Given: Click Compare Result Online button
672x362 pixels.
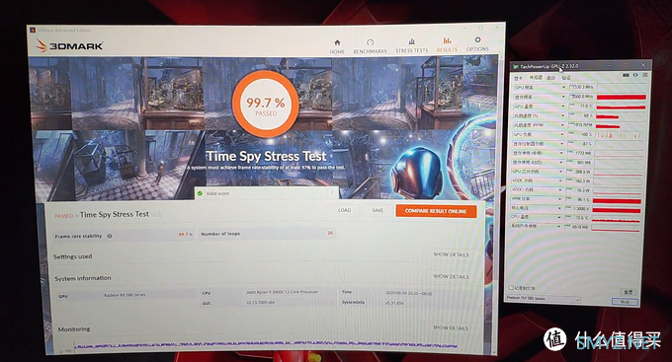Looking at the screenshot, I should (436, 211).
